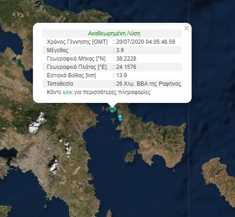Screen dimensions: 235x217
Task: Click the white cloud patch on the map west of the markers
Action: [x=37, y=122]
